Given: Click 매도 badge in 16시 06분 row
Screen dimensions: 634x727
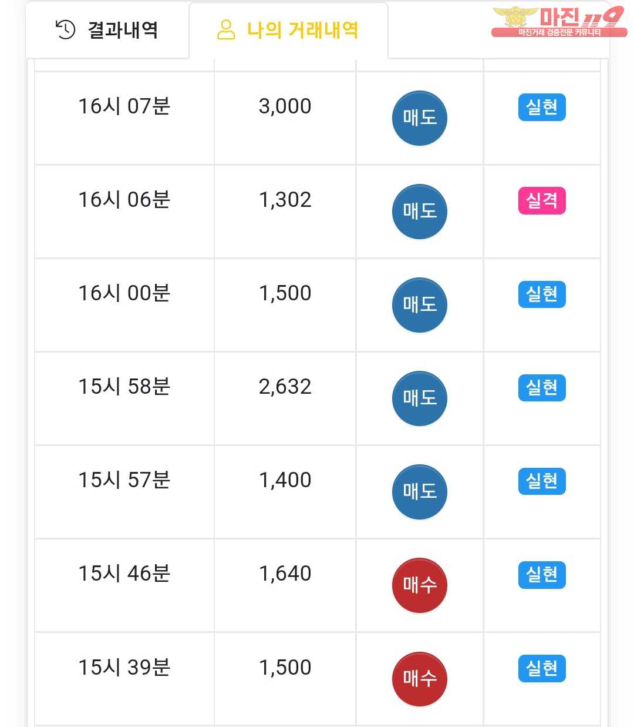Looking at the screenshot, I should pyautogui.click(x=419, y=212).
